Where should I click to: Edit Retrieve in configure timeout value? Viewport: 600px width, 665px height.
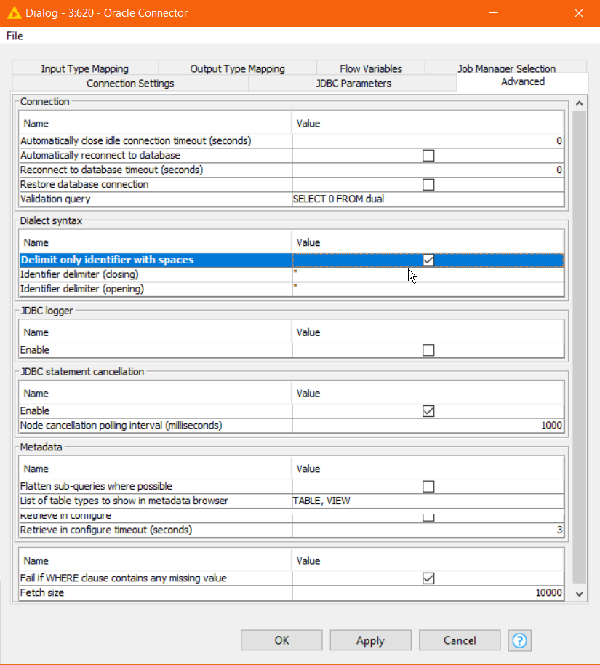tap(428, 530)
